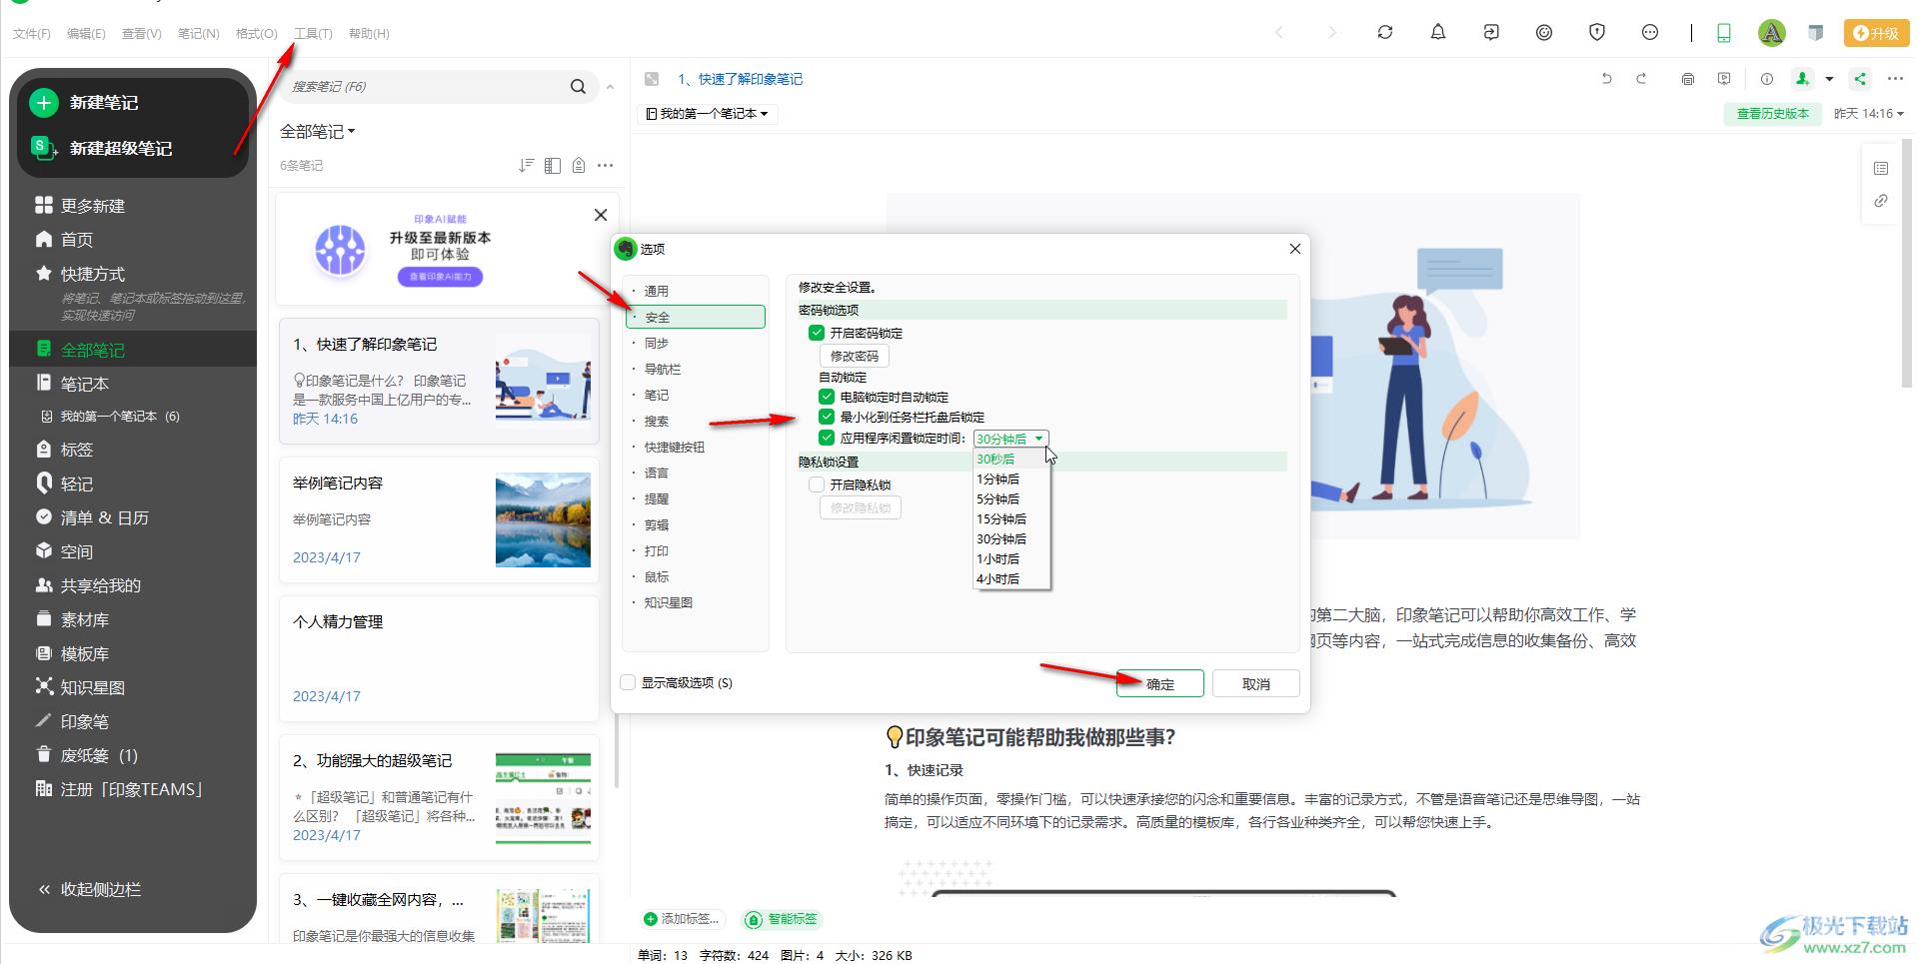Go back with navigation left arrow

[x=1278, y=33]
